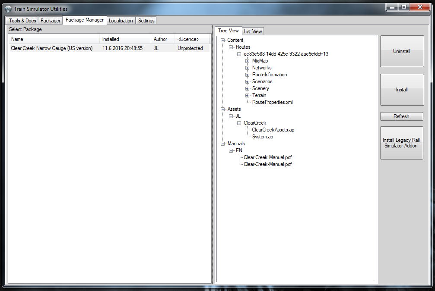Viewport: 435px width, 291px height.
Task: Open the Localisation tab
Action: (x=121, y=21)
